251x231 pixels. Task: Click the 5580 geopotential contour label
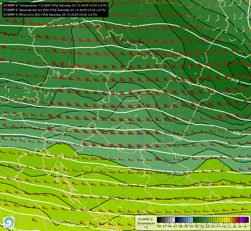click(x=185, y=205)
